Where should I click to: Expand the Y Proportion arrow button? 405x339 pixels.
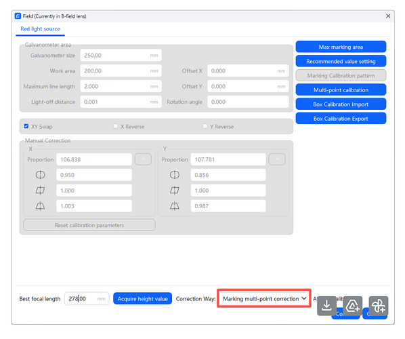coord(277,159)
